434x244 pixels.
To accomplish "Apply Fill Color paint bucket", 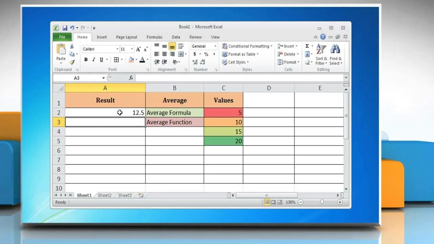I will pos(131,60).
